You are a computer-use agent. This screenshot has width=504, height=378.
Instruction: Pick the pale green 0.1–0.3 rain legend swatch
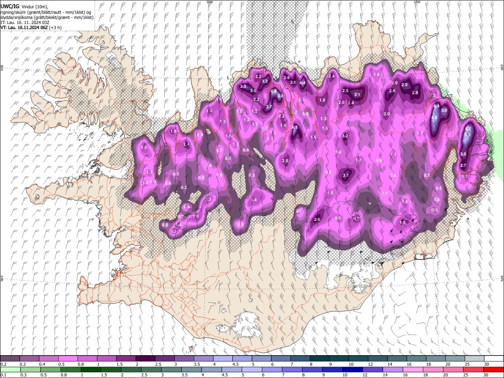11,369
